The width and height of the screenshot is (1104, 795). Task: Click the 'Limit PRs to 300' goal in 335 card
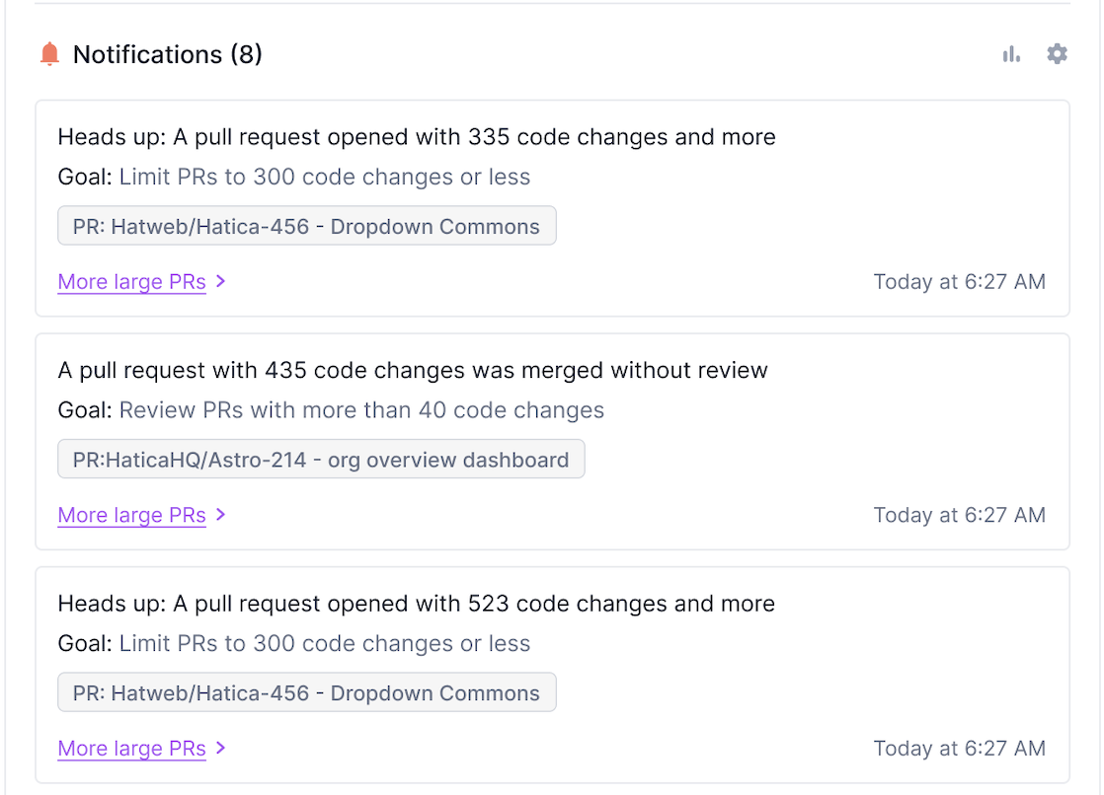point(324,178)
